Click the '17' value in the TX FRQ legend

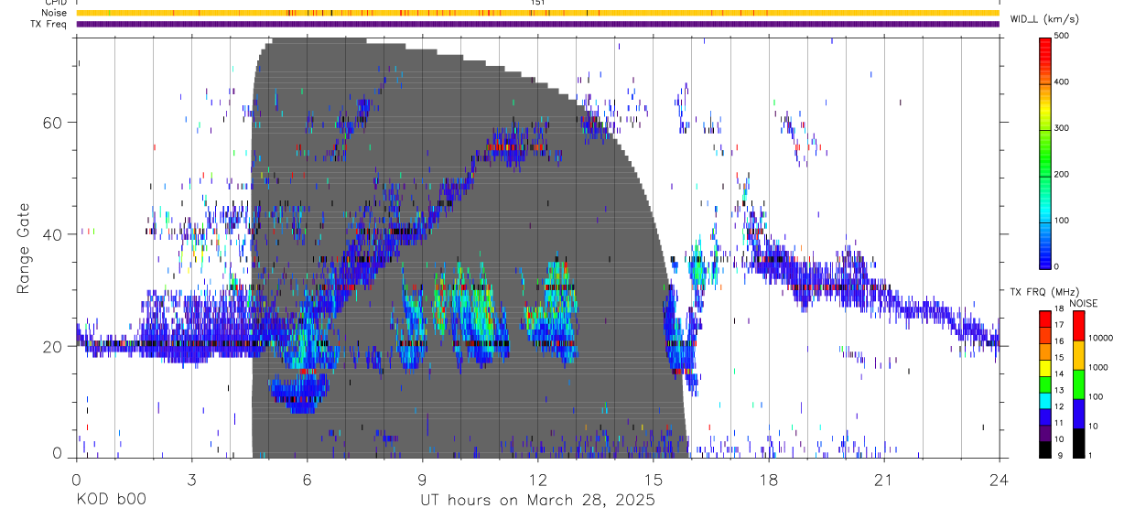point(1060,326)
